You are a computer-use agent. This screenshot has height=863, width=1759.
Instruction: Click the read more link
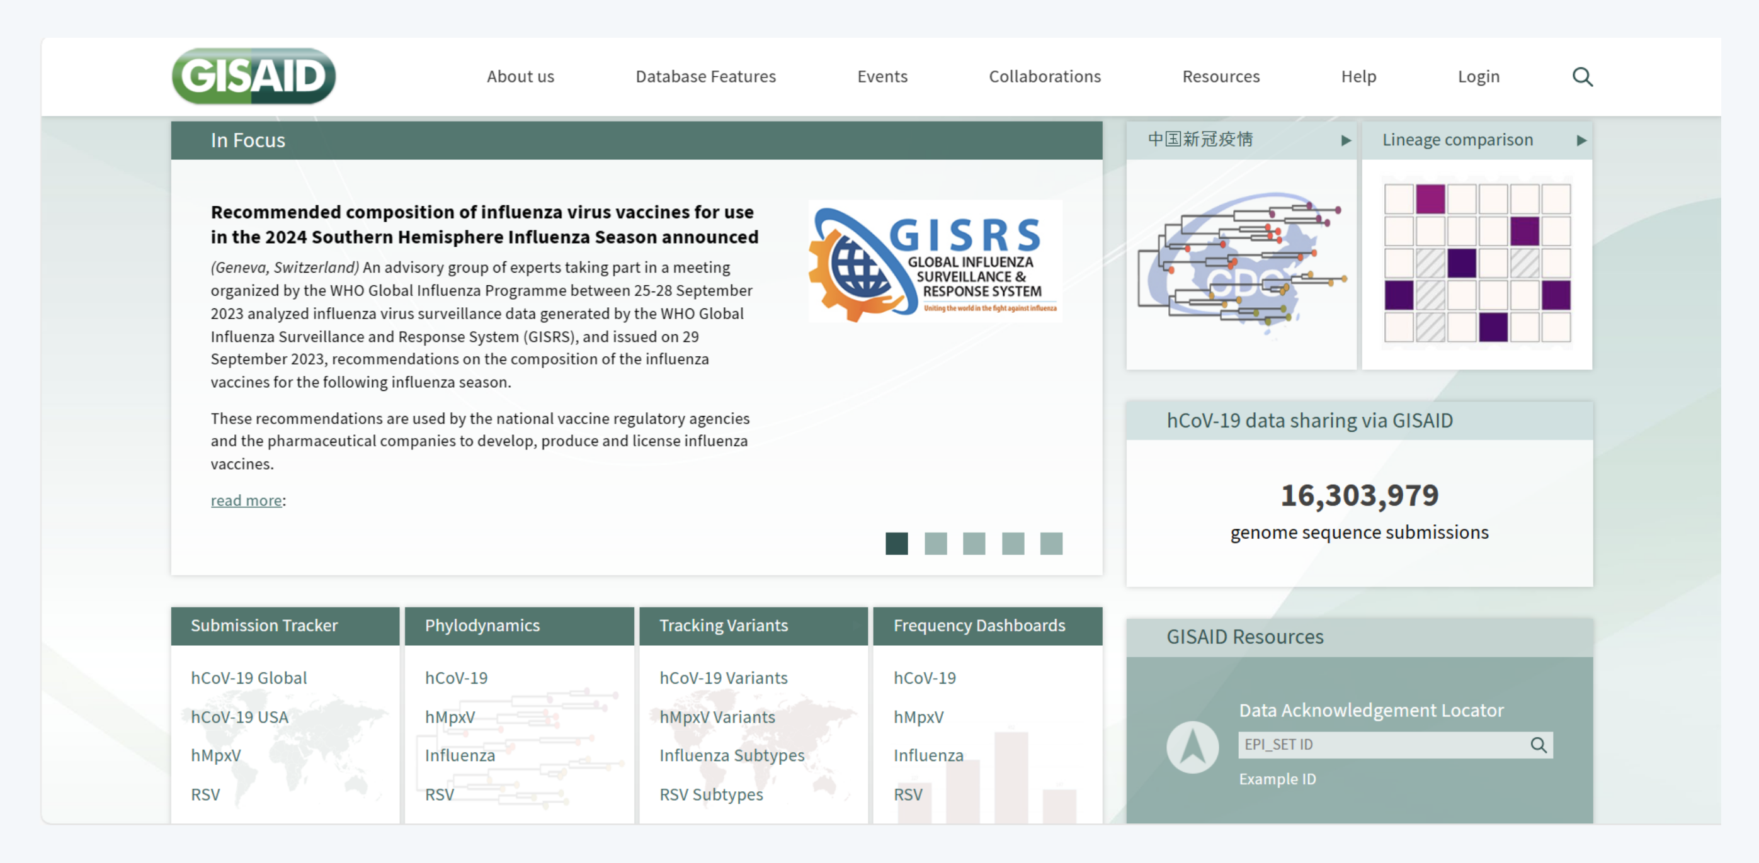point(246,500)
